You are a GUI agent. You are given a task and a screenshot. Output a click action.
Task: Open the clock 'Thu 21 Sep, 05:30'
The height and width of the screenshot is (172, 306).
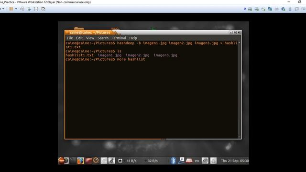[235, 161]
